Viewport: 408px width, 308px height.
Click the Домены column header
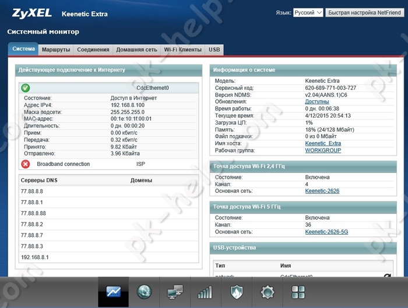[141, 180]
